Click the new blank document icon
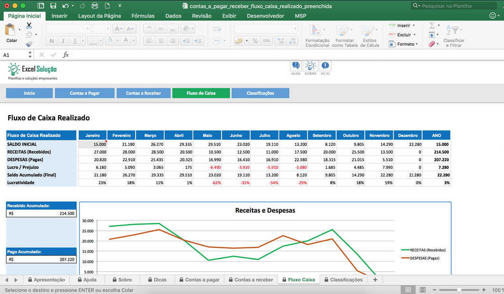The height and width of the screenshot is (294, 504). click(x=107, y=6)
